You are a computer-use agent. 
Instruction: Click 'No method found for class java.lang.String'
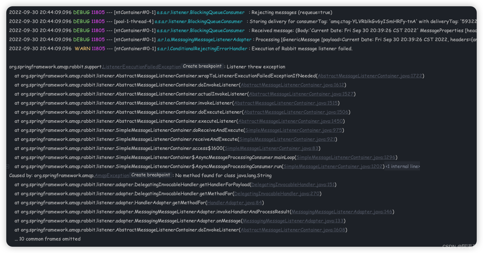pyautogui.click(x=223, y=175)
